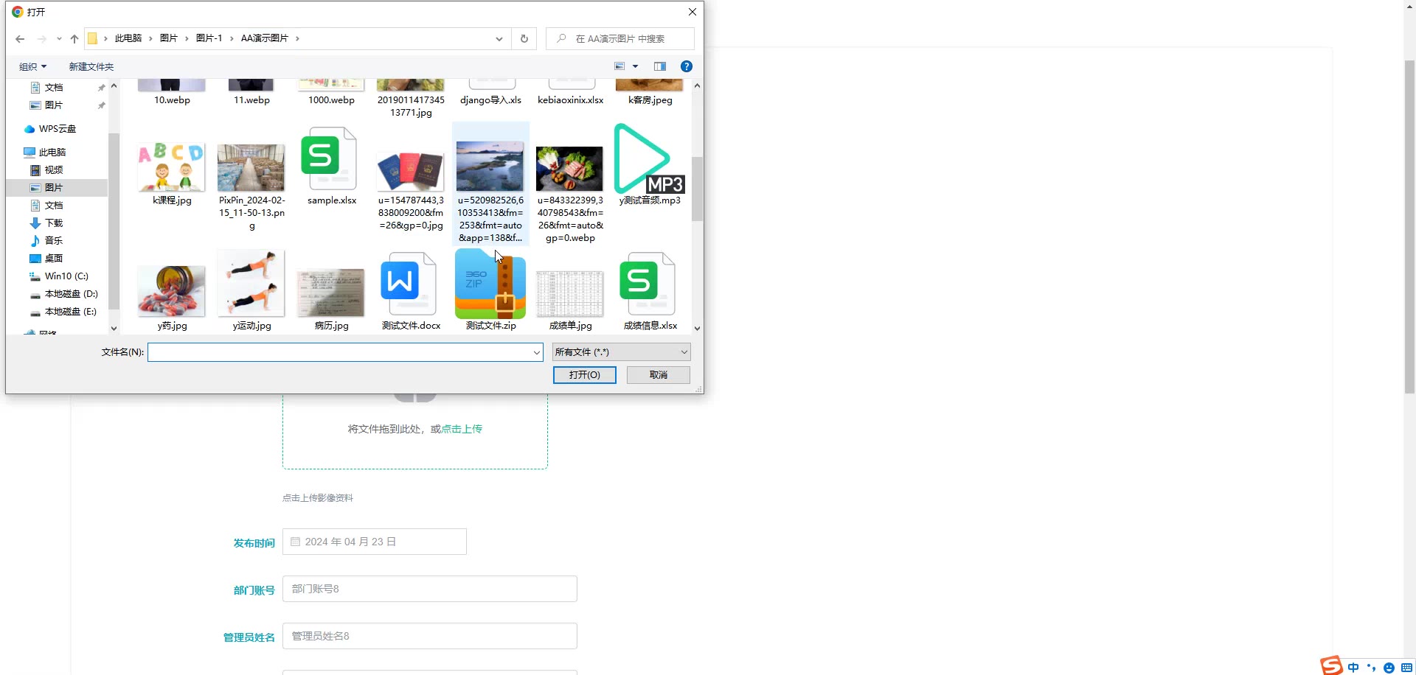Select the y测试音频.mp3 file icon
This screenshot has width=1416, height=675.
tap(650, 159)
